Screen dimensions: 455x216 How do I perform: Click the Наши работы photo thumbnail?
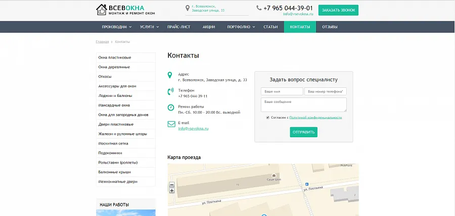click(126, 213)
